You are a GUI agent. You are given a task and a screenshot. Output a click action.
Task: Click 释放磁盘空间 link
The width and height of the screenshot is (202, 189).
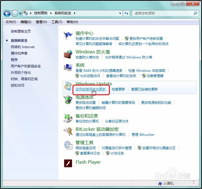86,148
